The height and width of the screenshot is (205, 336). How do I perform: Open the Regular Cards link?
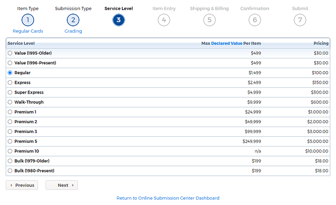tap(28, 31)
